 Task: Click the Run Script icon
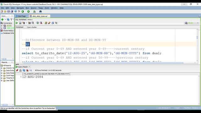[x=20, y=23]
